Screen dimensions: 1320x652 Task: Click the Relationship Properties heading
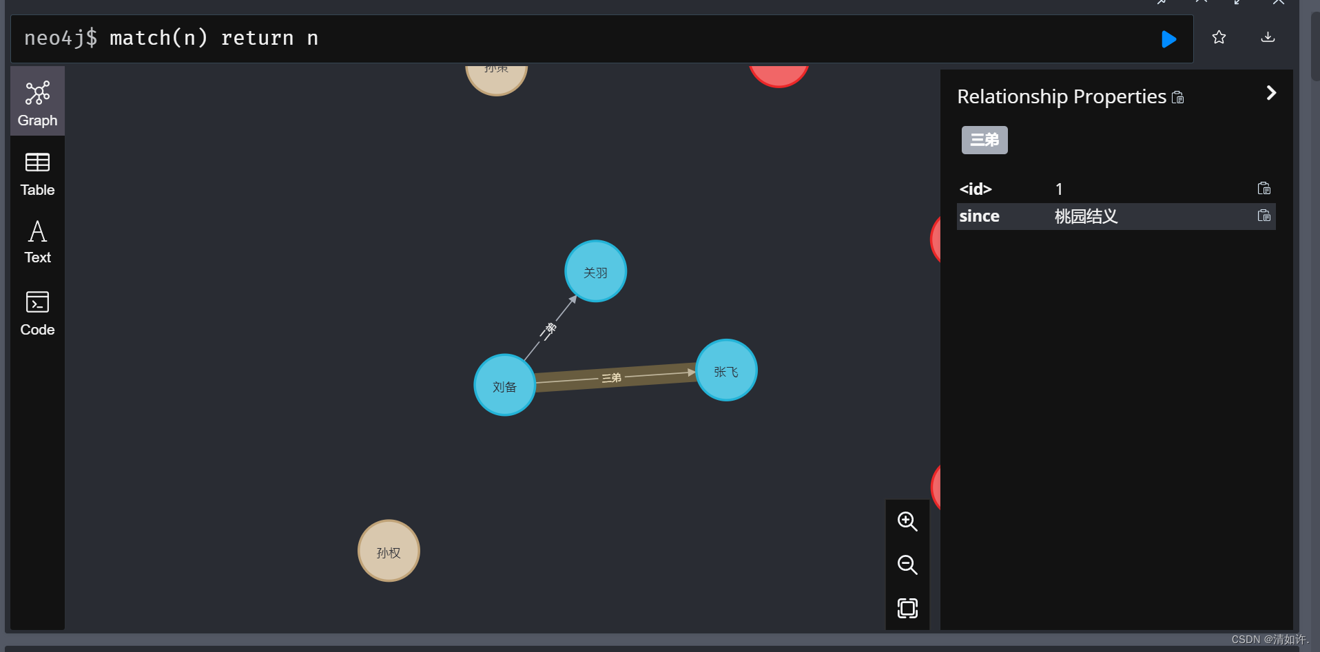[x=1062, y=96]
